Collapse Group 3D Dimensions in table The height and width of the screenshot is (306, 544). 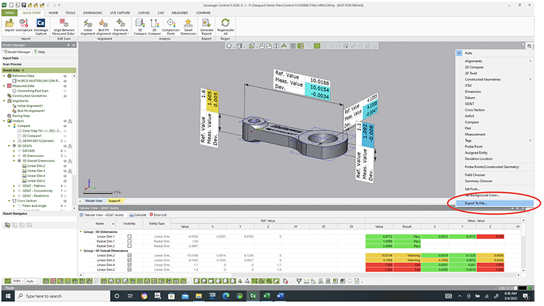81,232
